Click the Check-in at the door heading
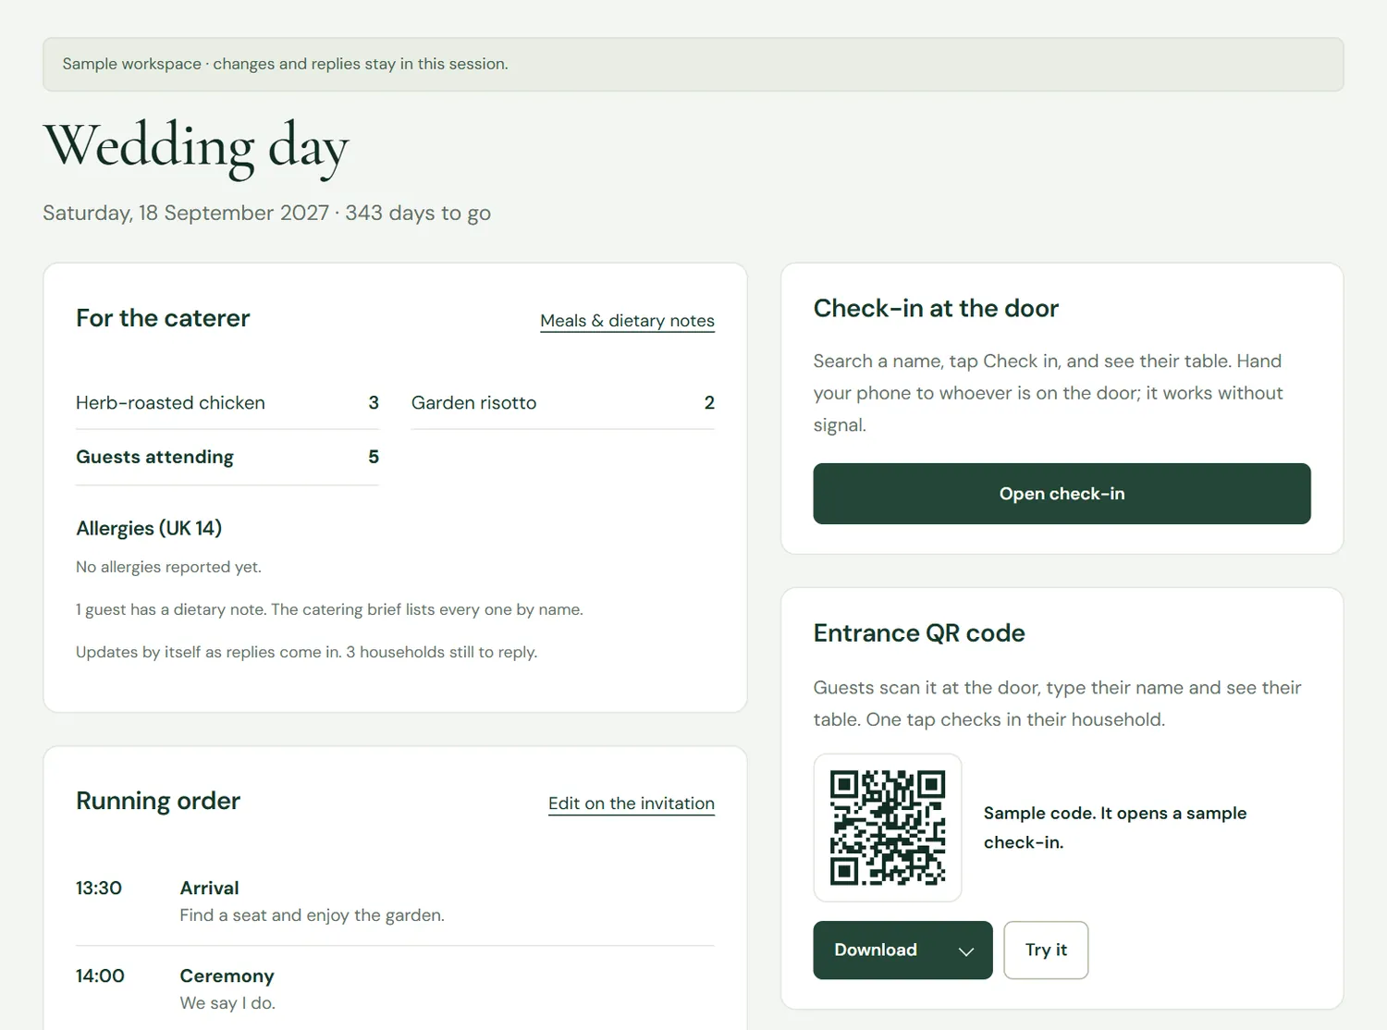1387x1030 pixels. 936,309
